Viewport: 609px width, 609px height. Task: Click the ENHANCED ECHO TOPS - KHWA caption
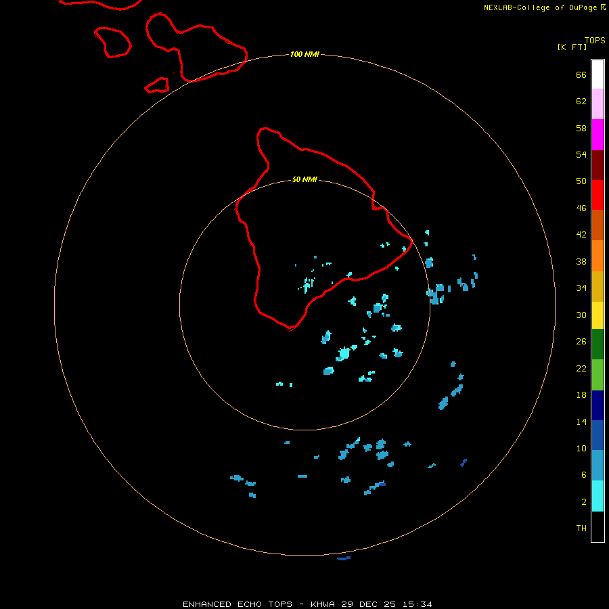click(x=258, y=604)
